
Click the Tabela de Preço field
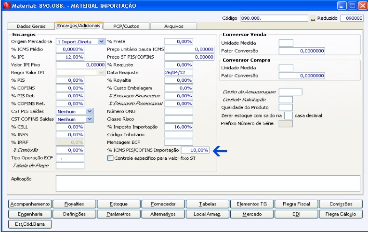(70, 166)
